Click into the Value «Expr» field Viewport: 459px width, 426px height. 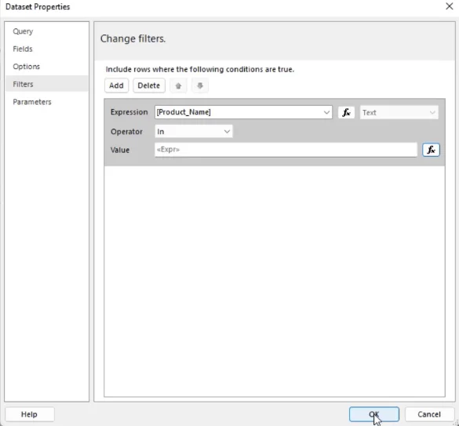coord(286,150)
